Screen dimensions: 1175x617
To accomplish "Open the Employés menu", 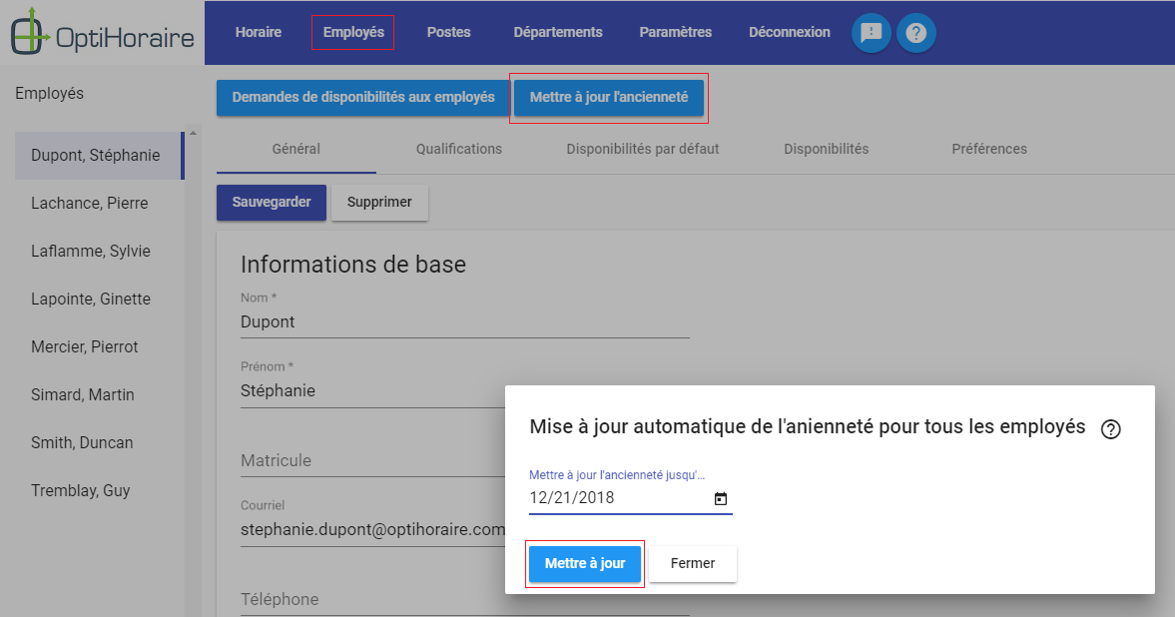I will click(353, 32).
